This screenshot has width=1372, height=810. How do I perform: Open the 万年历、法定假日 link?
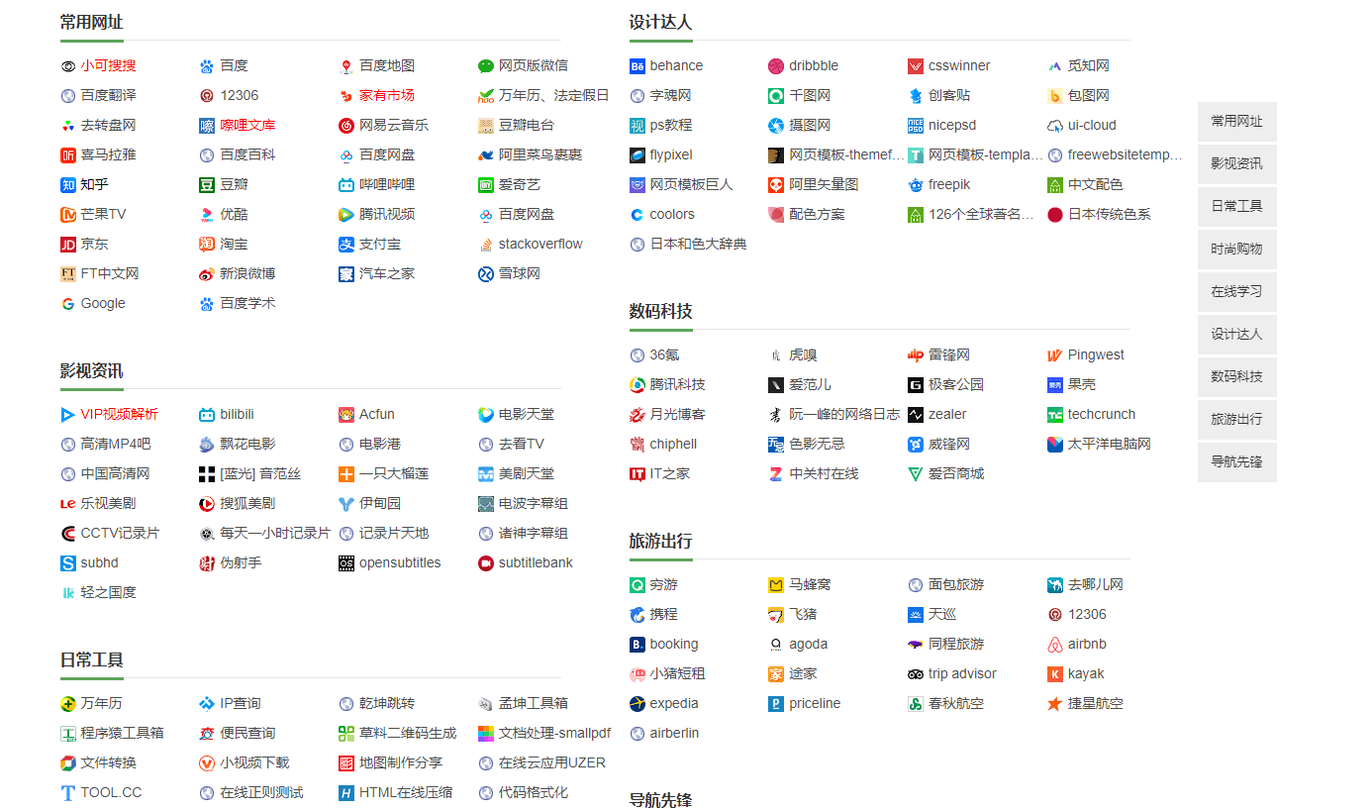554,96
